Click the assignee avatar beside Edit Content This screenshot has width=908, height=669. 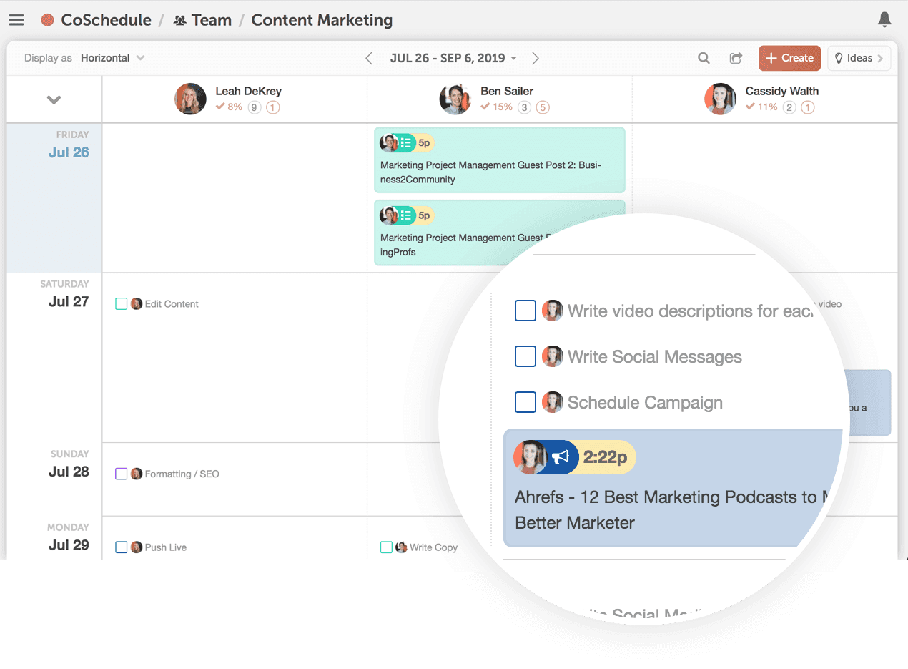click(x=137, y=304)
